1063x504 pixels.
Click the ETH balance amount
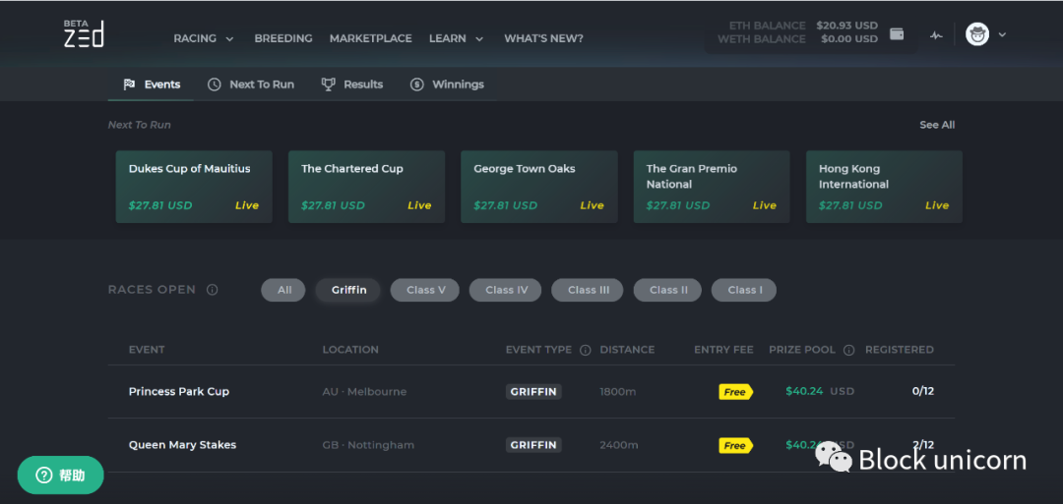click(846, 26)
